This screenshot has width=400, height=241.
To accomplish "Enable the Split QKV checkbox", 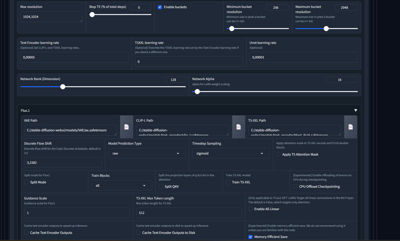I will click(x=161, y=187).
